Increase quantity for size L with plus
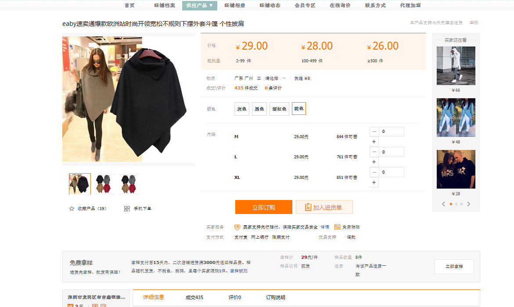514x307 pixels. pyautogui.click(x=374, y=162)
